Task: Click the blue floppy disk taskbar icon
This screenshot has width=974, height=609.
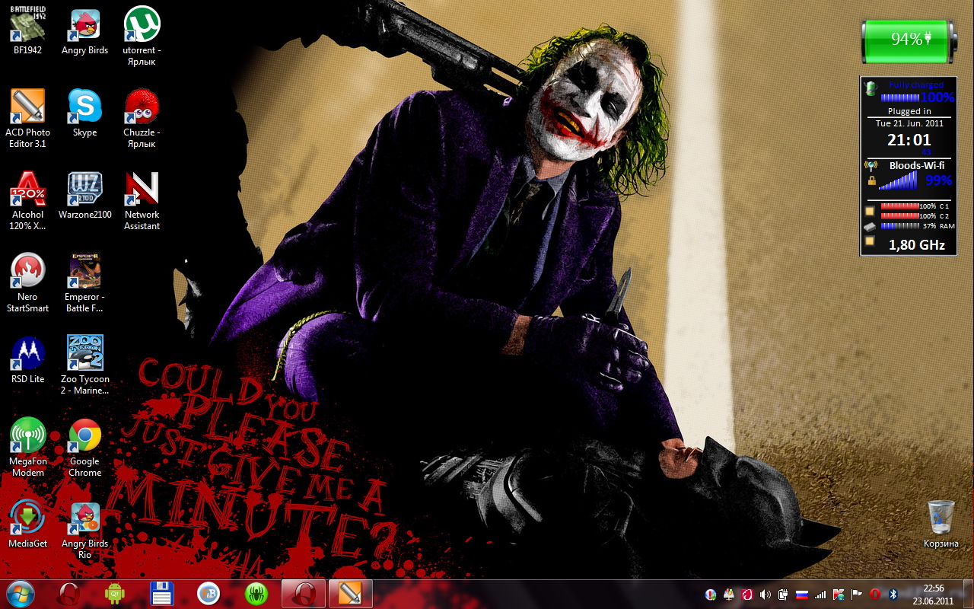Action: [x=162, y=593]
